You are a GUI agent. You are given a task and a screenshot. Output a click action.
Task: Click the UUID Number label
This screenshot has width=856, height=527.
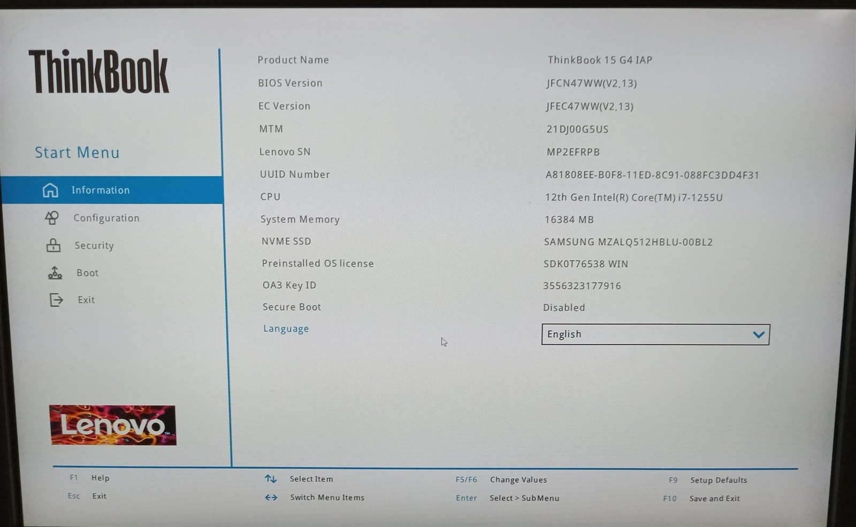pos(295,174)
